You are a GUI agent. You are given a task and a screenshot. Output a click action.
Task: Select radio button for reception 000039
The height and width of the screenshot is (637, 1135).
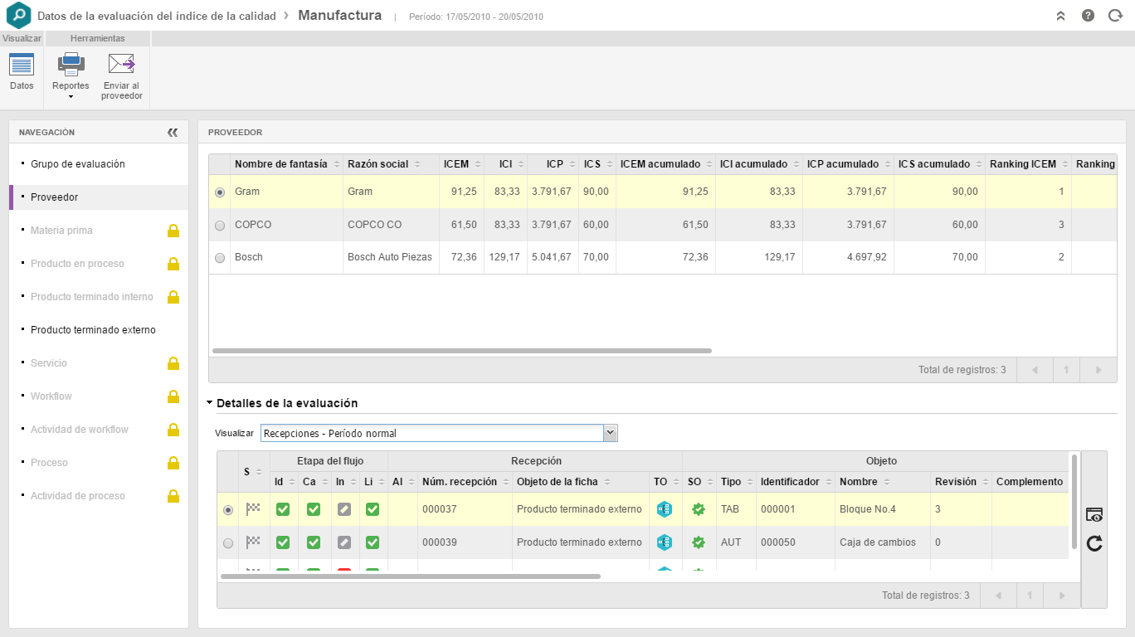tap(228, 543)
